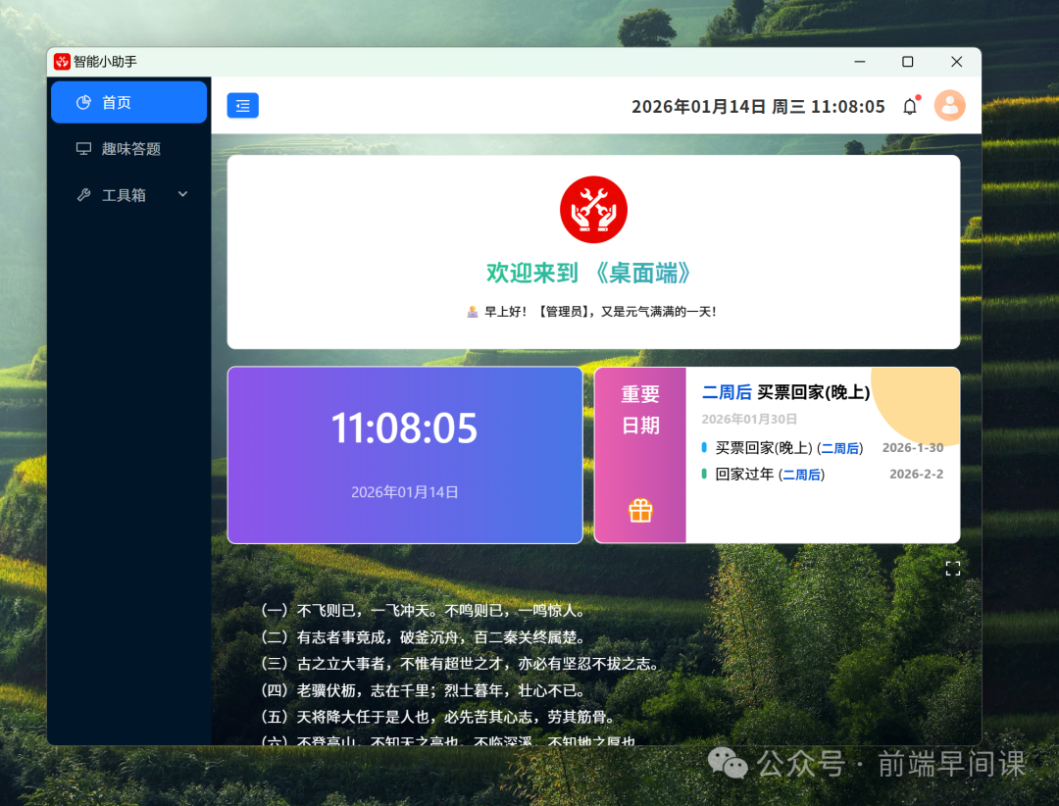Image resolution: width=1059 pixels, height=806 pixels.
Task: Click date 2026年01月14日 in clock card
Action: pos(405,492)
